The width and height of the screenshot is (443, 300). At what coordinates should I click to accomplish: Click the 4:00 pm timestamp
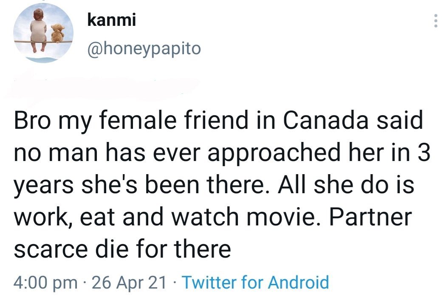(x=45, y=283)
